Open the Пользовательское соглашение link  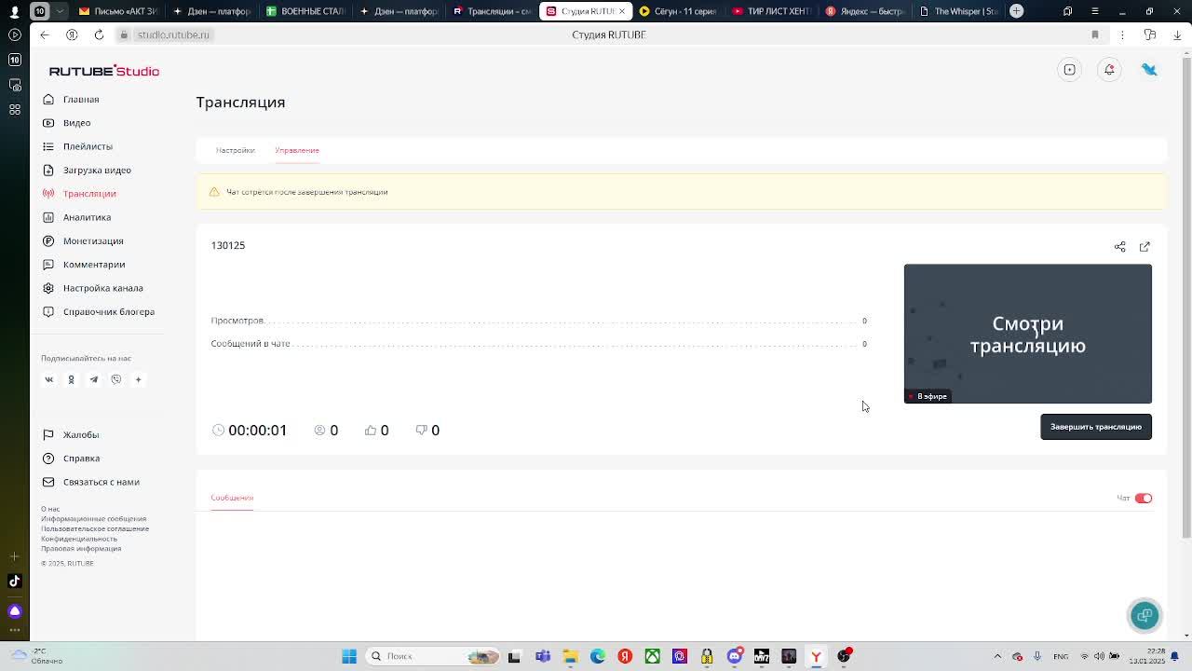pos(95,528)
